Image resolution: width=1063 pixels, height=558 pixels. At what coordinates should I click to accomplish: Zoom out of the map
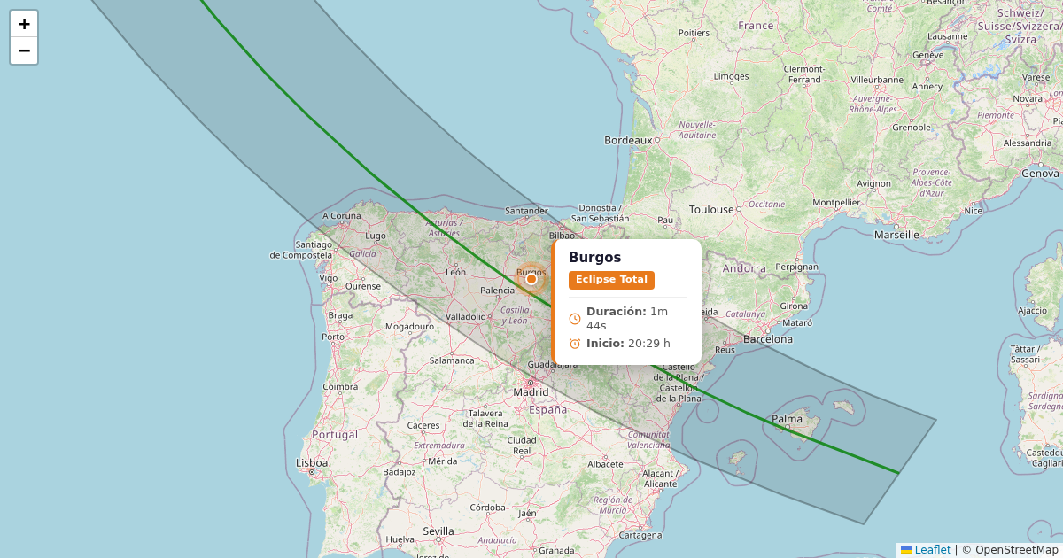click(x=24, y=50)
